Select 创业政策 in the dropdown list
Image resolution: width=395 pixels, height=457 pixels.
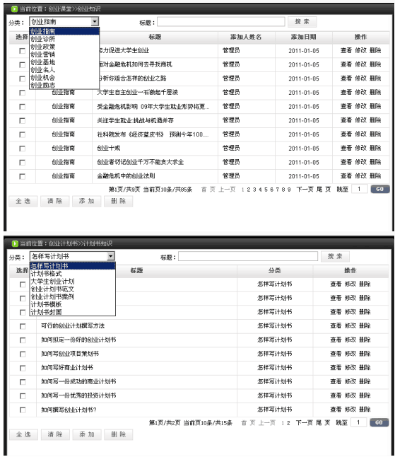click(x=43, y=47)
